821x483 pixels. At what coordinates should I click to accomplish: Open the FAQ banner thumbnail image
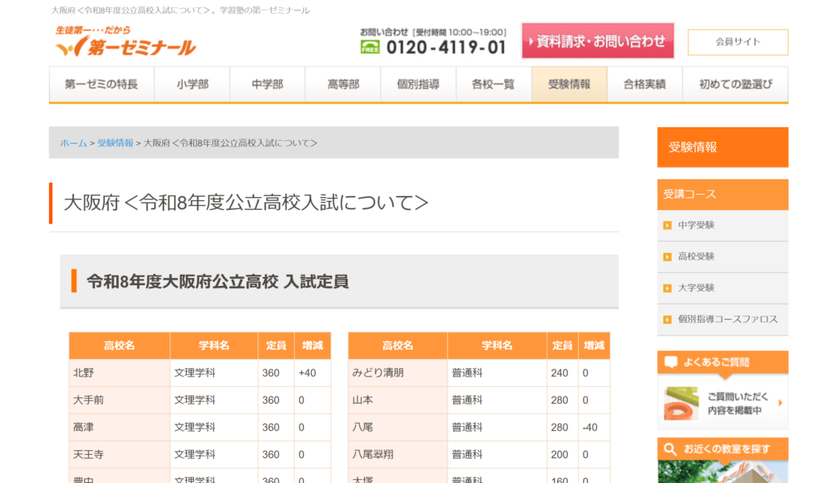pyautogui.click(x=681, y=404)
